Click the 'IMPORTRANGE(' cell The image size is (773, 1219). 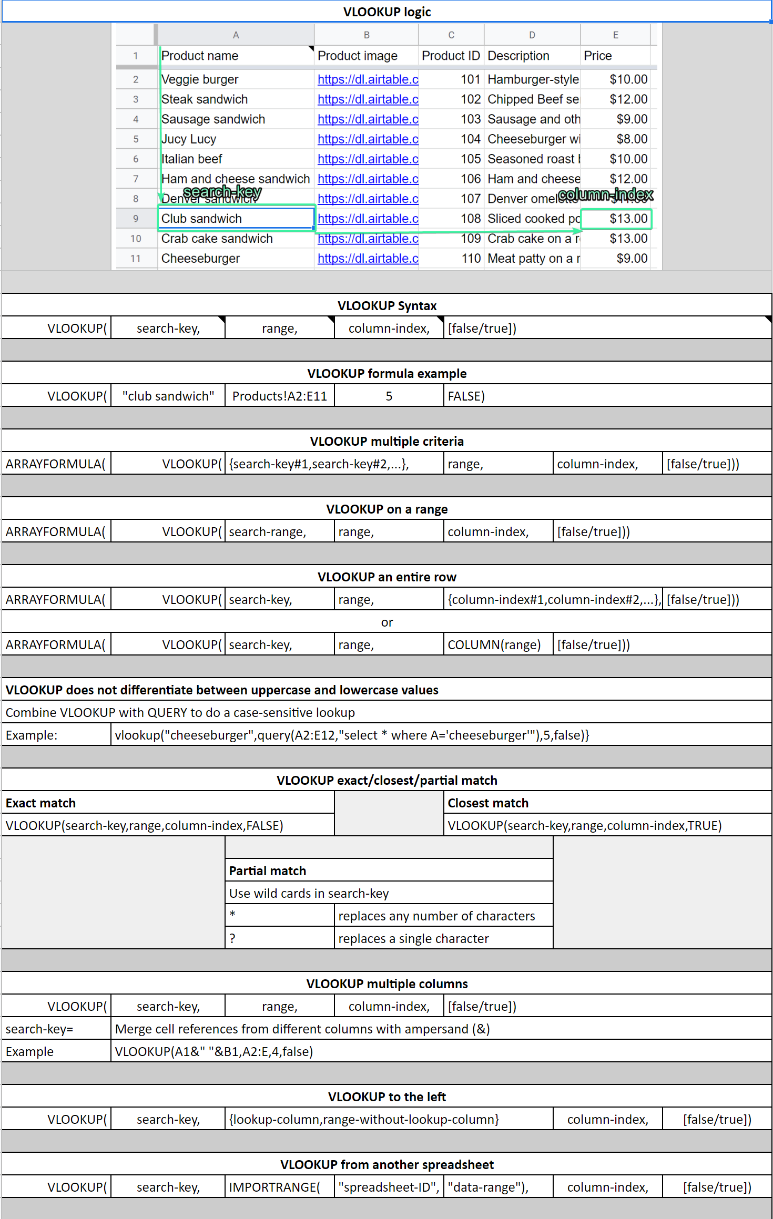click(x=280, y=1187)
